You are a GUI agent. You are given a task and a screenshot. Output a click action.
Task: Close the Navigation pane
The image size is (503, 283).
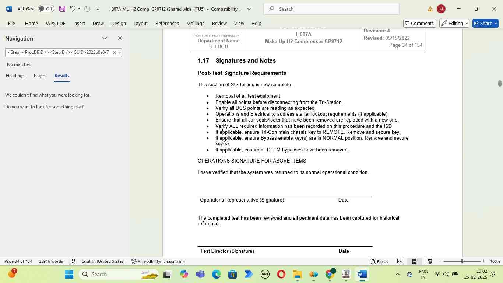[x=120, y=38]
